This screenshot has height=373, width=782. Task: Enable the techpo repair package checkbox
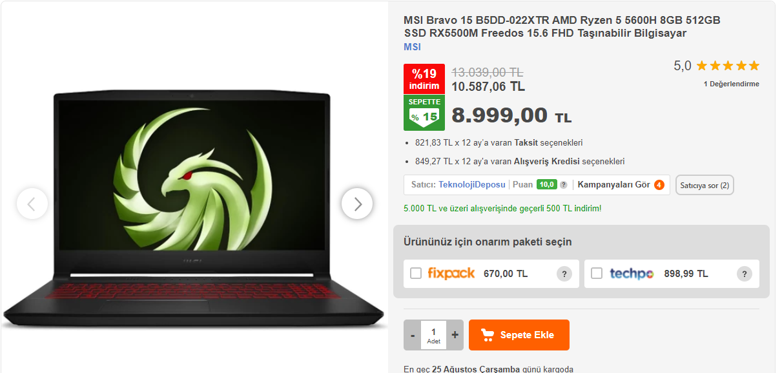[597, 274]
